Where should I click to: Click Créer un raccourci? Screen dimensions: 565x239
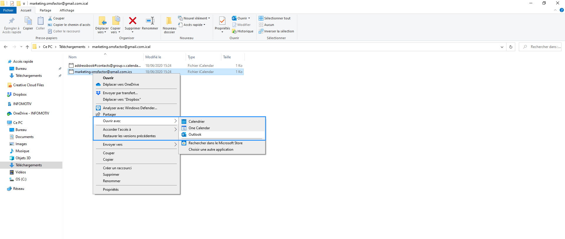pos(136,168)
